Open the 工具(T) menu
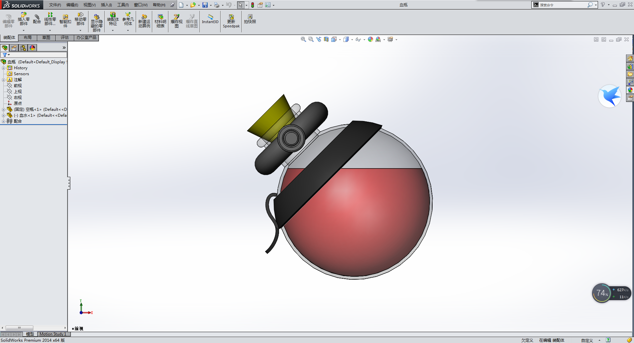This screenshot has height=343, width=634. [123, 5]
